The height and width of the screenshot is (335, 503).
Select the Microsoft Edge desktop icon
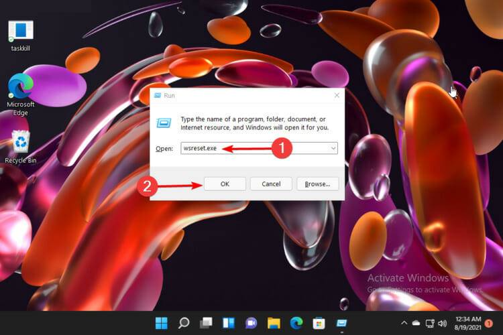21,94
